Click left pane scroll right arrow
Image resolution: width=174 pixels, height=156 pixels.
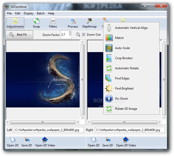click(x=78, y=122)
